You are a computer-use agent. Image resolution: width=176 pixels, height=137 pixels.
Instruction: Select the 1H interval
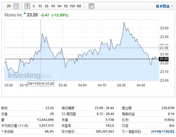pos(53,6)
